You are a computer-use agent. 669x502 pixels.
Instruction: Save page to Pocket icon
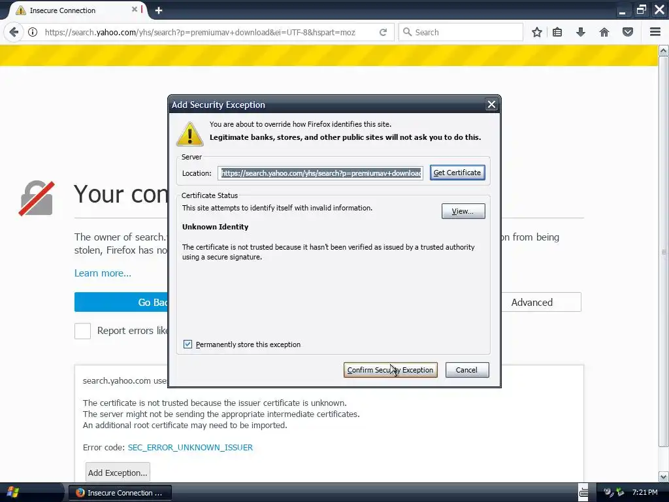pyautogui.click(x=628, y=32)
